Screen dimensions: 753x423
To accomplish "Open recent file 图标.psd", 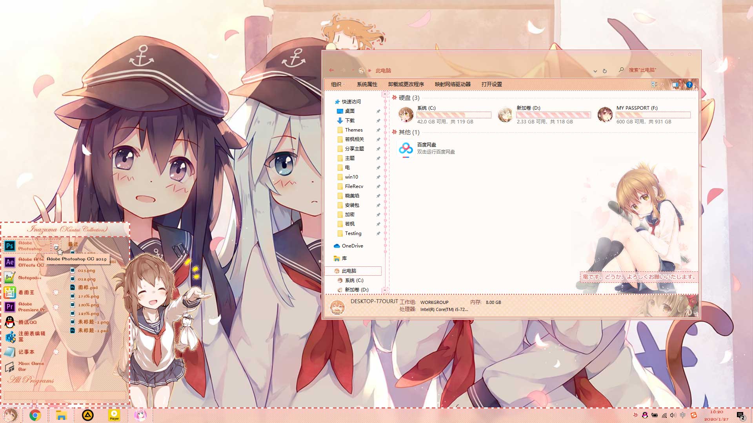I will [x=84, y=287].
